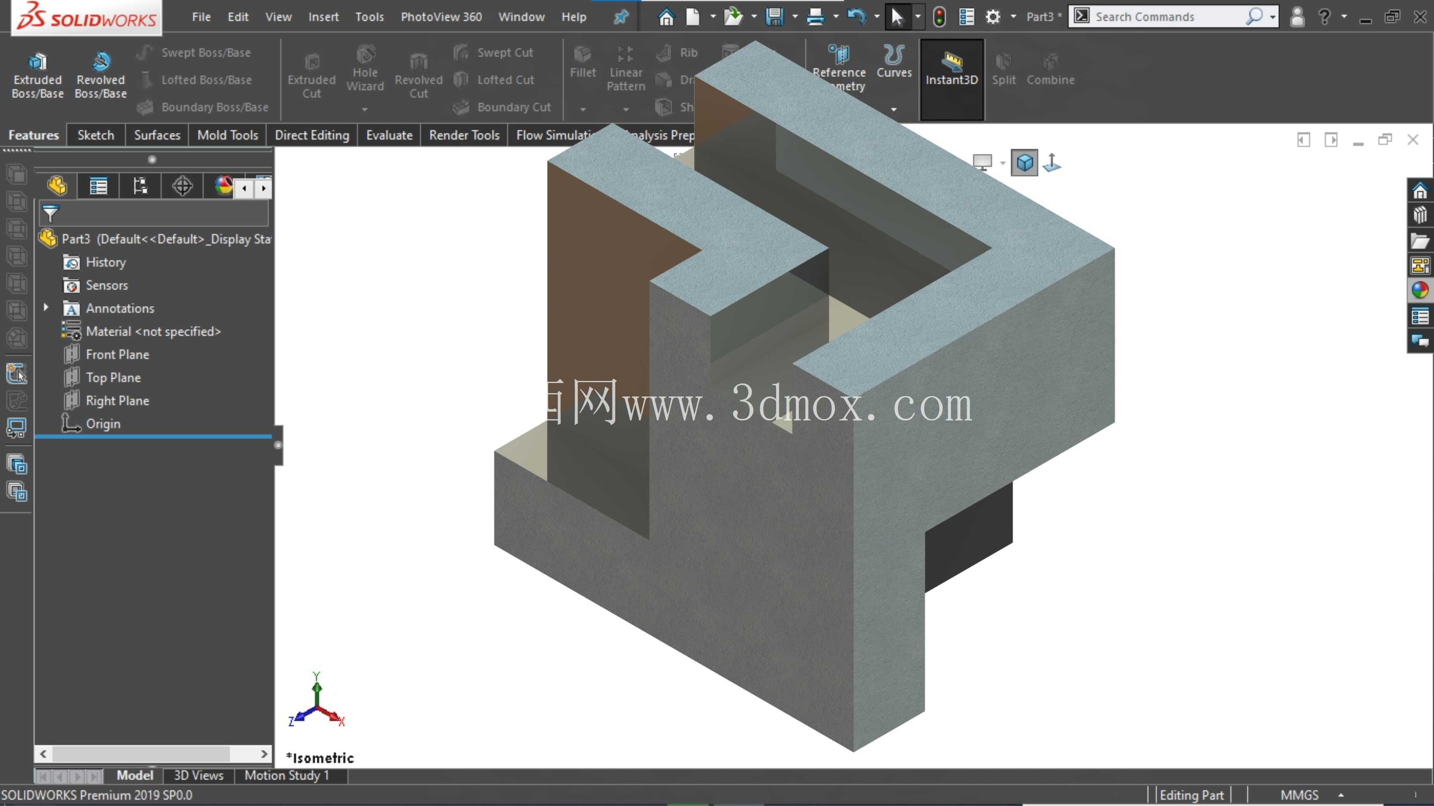Click the Revolved Cut tool
The height and width of the screenshot is (806, 1434).
418,75
